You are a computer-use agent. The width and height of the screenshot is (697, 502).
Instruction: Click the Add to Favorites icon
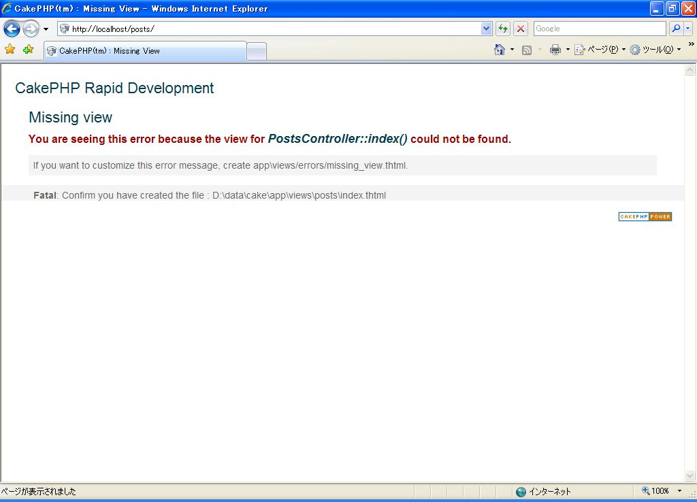tap(28, 50)
